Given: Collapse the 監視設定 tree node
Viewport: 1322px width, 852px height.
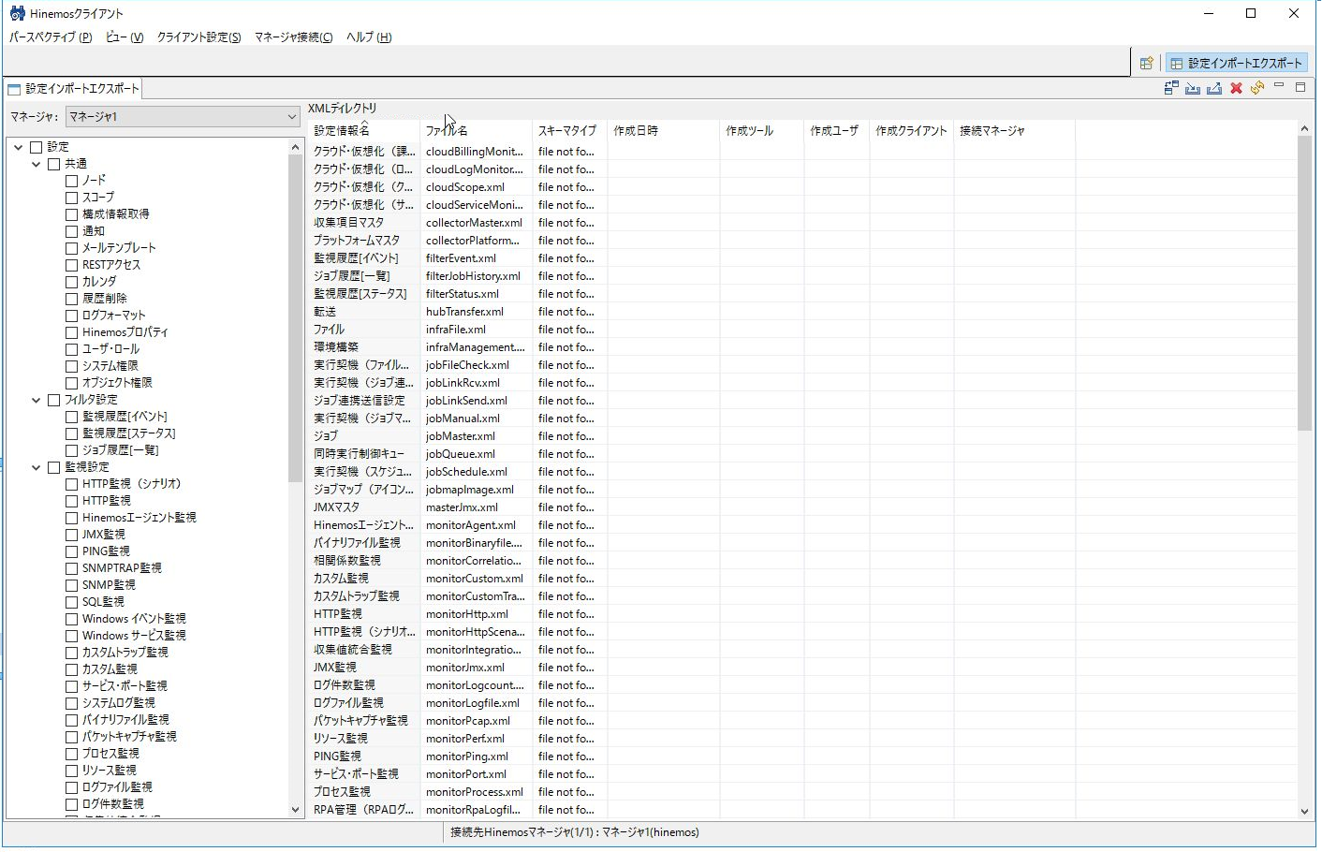Looking at the screenshot, I should (x=36, y=467).
